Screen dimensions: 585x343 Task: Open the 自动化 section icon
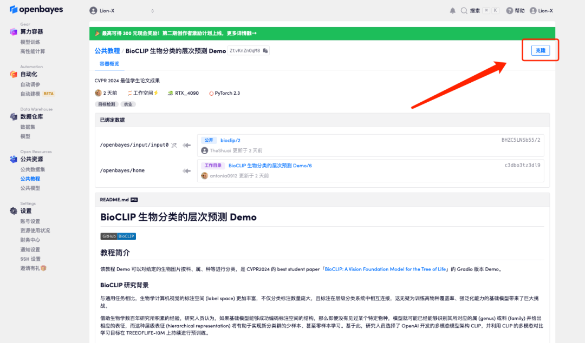14,74
